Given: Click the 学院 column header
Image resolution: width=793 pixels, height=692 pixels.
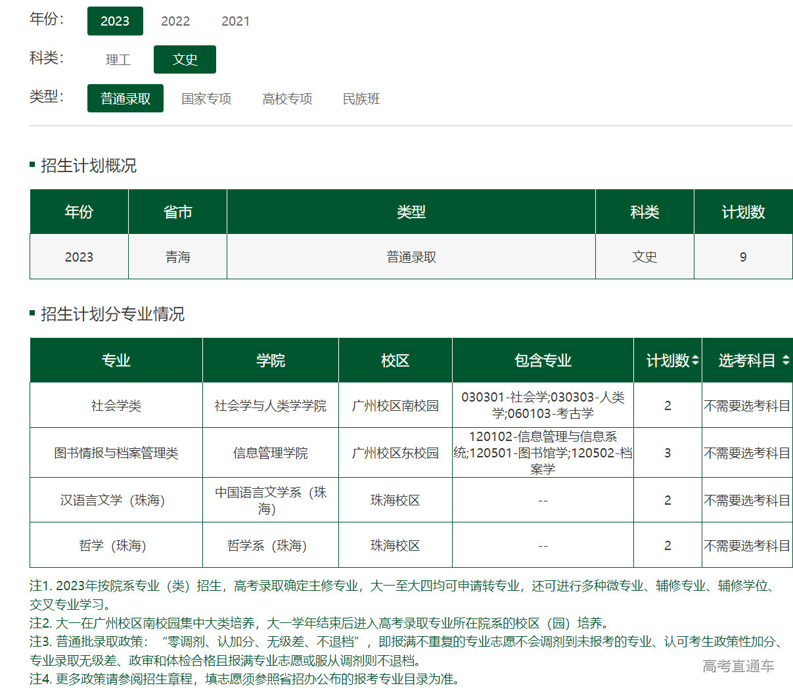Looking at the screenshot, I should tap(271, 361).
